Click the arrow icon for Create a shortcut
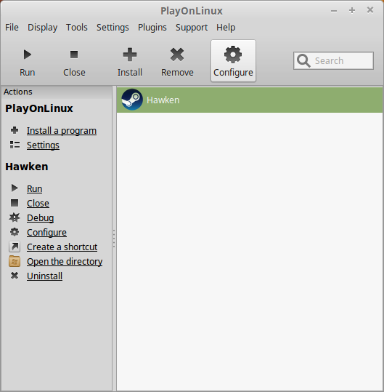Image resolution: width=384 pixels, height=392 pixels. point(15,247)
